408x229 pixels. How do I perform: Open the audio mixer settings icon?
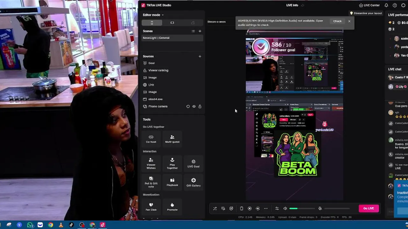click(277, 209)
